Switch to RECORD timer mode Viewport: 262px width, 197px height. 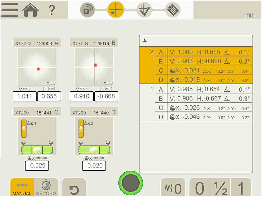(x=46, y=188)
